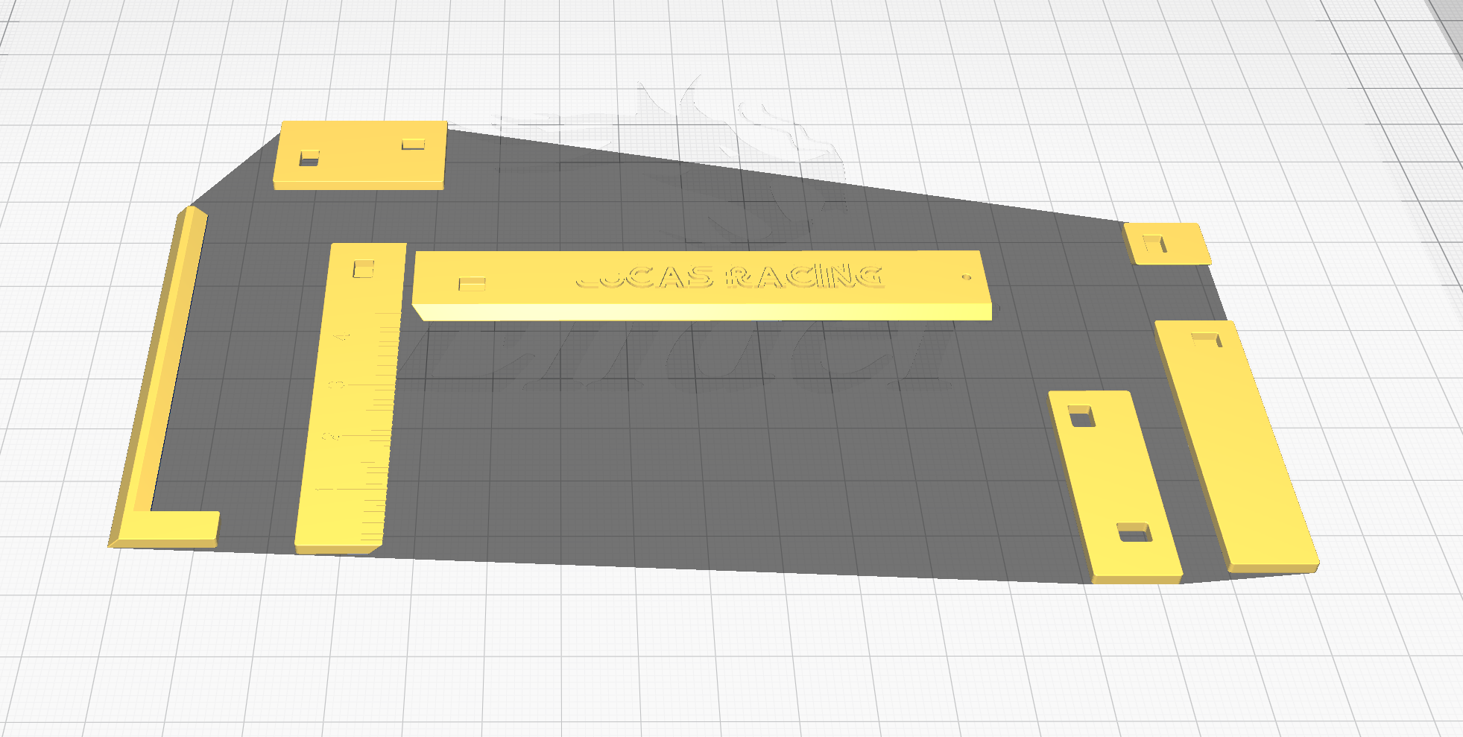This screenshot has width=1463, height=737.
Task: Select the small square model with one hole
Action: pos(1166,244)
